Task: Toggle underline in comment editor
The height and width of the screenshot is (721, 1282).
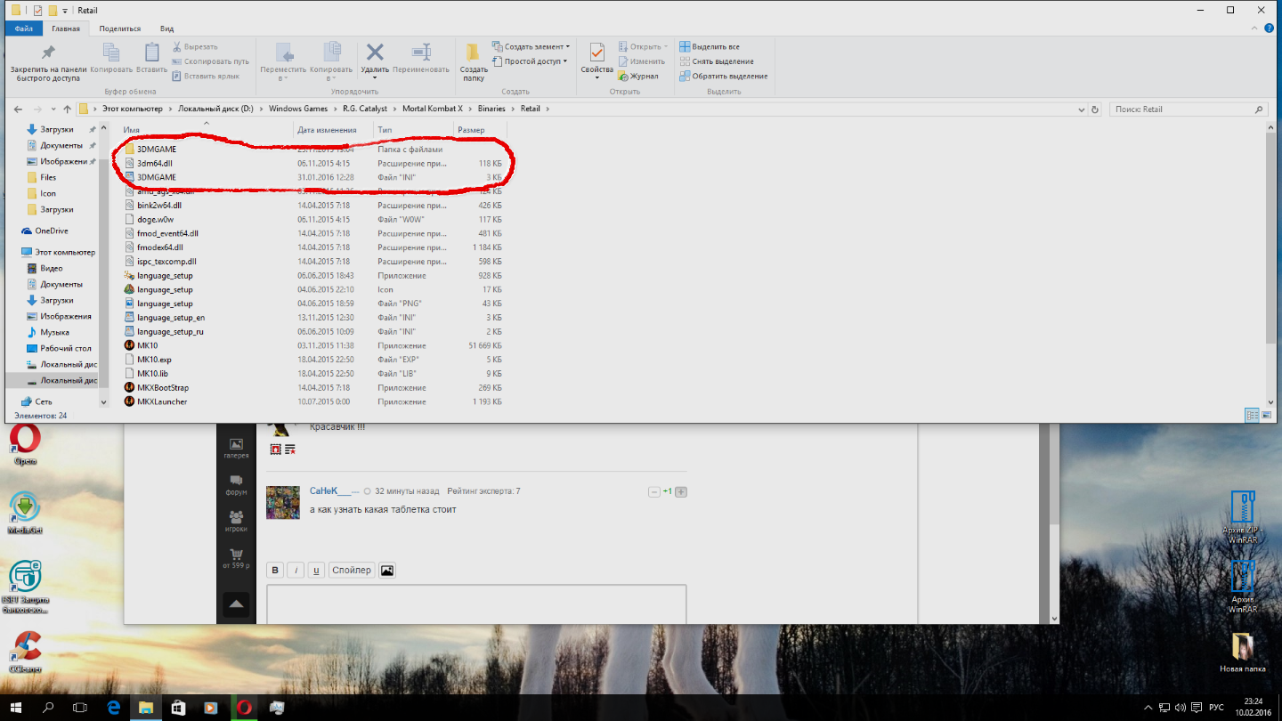Action: [316, 571]
